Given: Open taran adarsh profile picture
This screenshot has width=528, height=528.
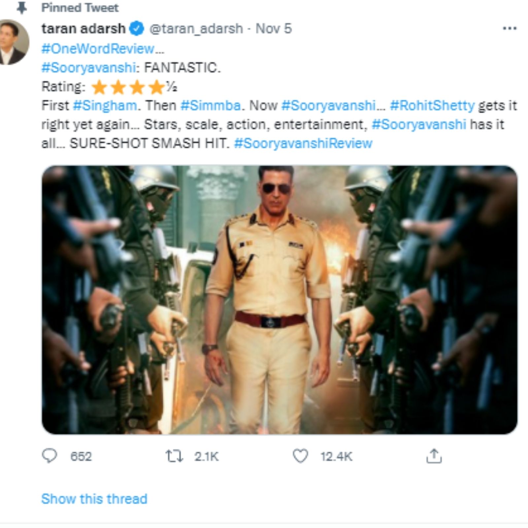Looking at the screenshot, I should click(x=13, y=42).
